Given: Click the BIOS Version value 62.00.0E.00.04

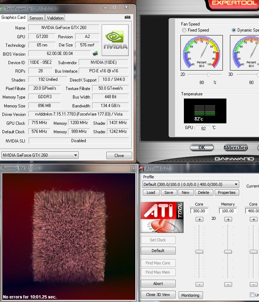Looking at the screenshot, I should [x=60, y=54].
